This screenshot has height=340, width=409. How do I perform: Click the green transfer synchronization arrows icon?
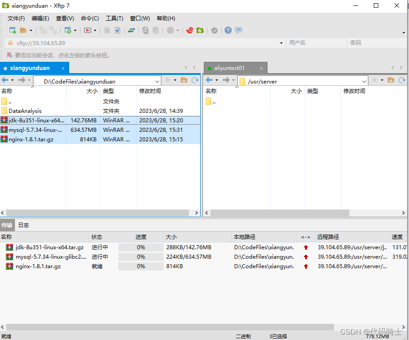[x=132, y=30]
